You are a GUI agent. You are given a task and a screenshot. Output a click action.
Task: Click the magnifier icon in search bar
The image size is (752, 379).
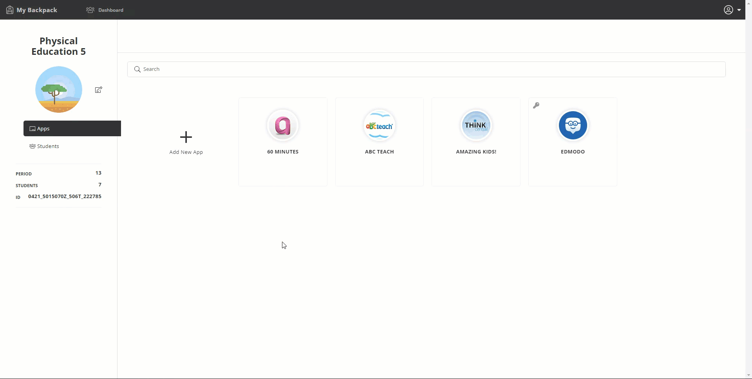[x=137, y=69]
